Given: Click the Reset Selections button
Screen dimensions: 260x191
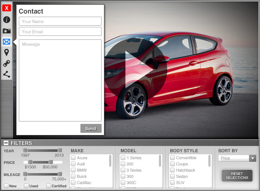Looking at the screenshot, I should coord(237,176).
